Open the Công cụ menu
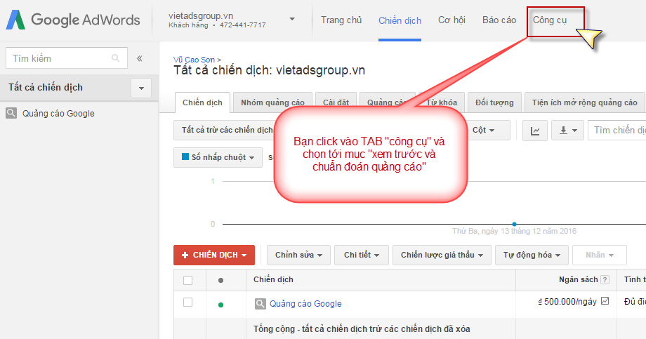646x339 pixels. coord(550,20)
